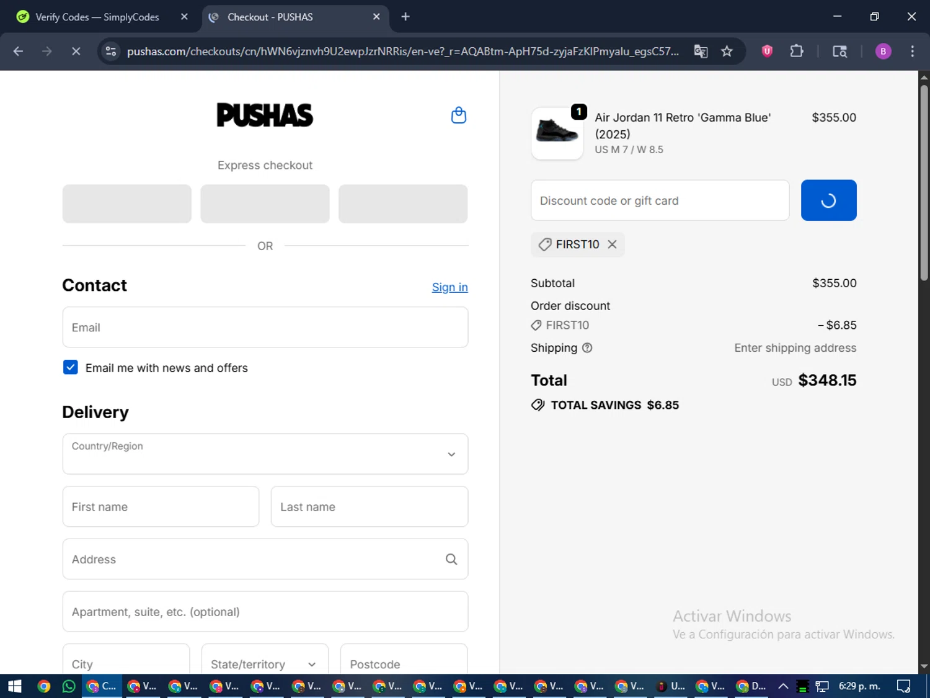Click the FIRST10 order discount label
This screenshot has height=698, width=930.
pos(567,325)
